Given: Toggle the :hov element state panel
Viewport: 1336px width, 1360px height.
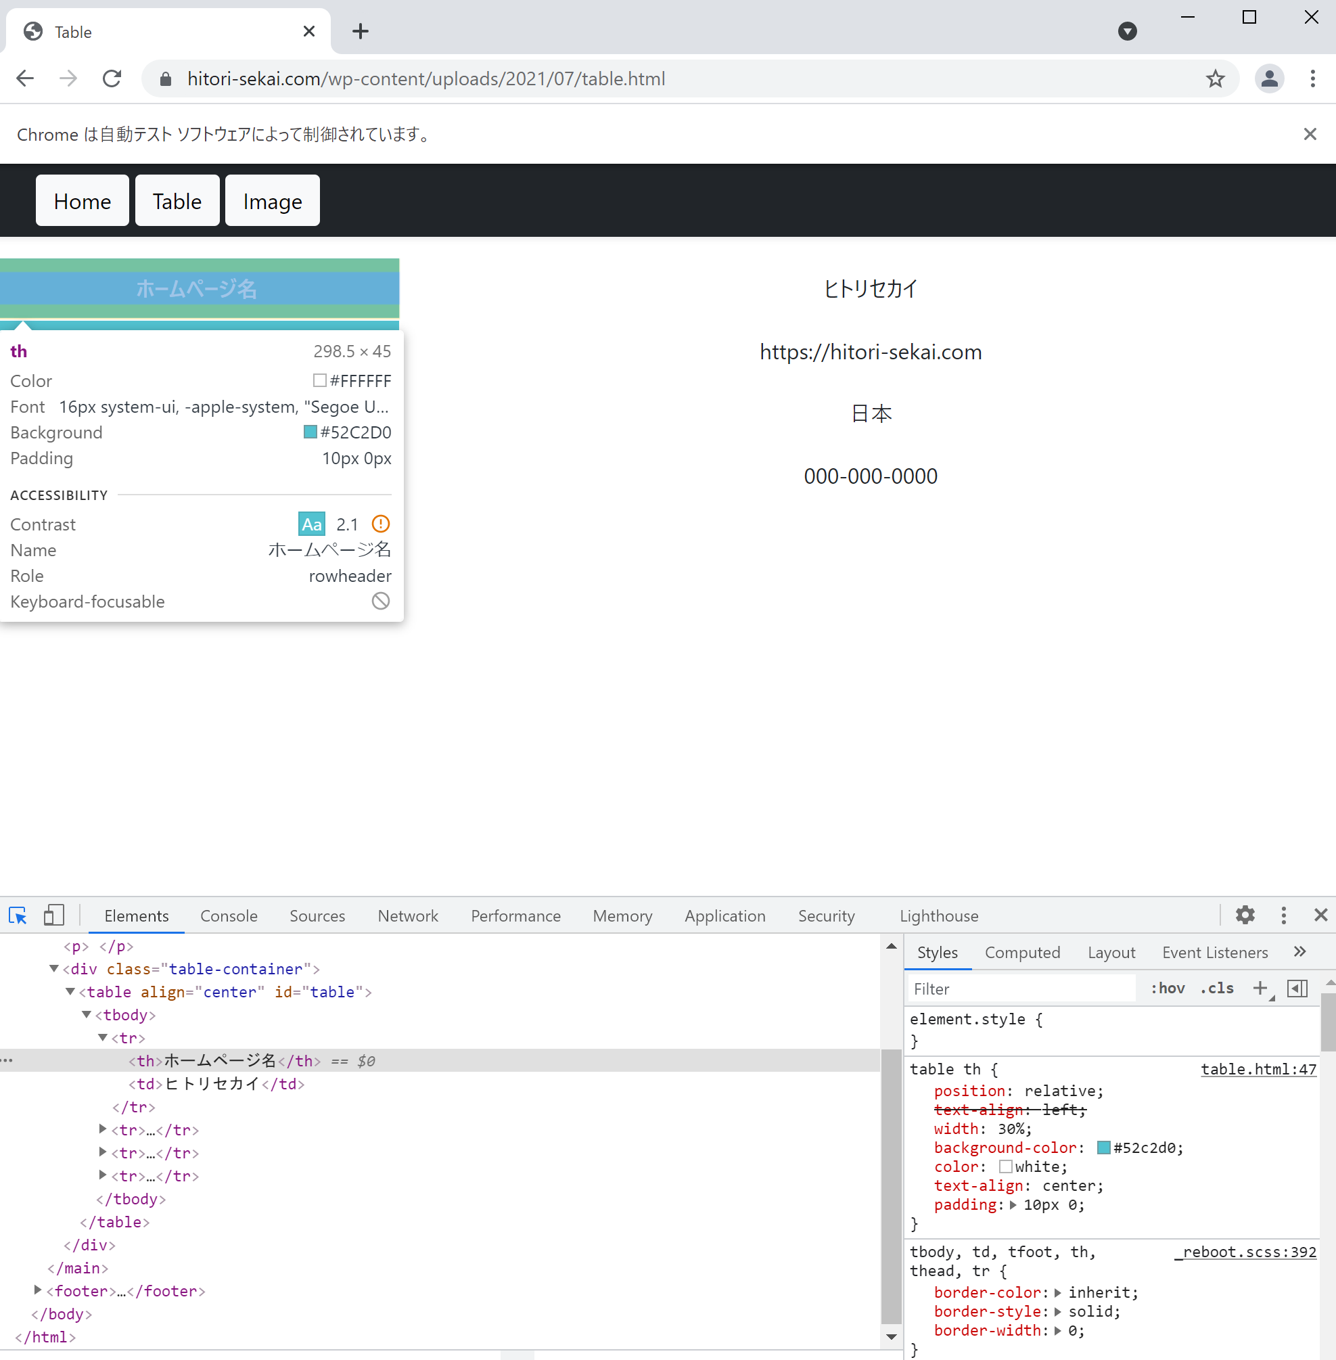Looking at the screenshot, I should click(1168, 989).
